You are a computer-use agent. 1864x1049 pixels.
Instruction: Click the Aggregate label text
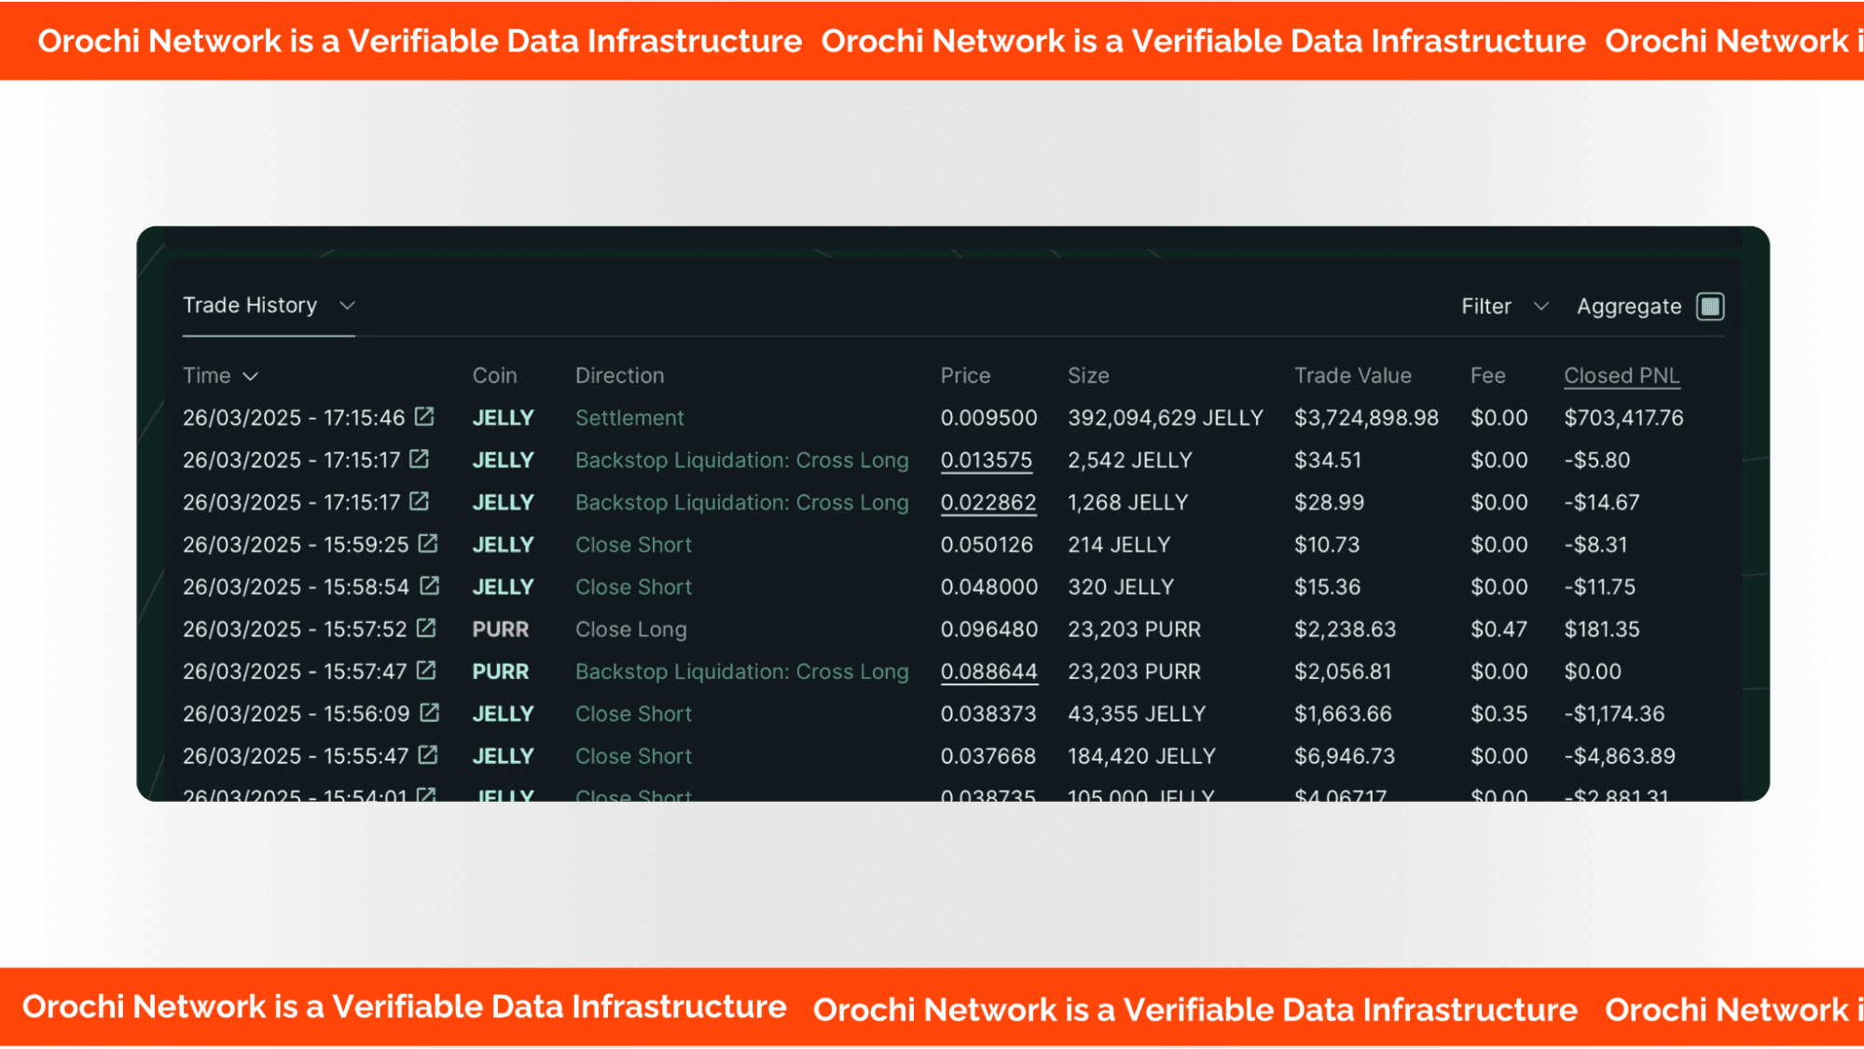(1628, 307)
